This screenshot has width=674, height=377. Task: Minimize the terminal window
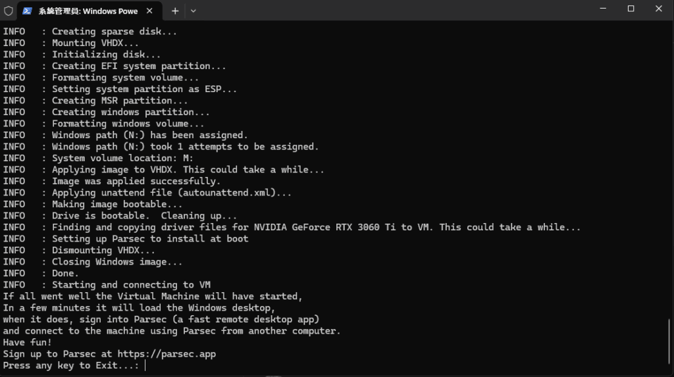pyautogui.click(x=601, y=9)
